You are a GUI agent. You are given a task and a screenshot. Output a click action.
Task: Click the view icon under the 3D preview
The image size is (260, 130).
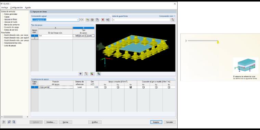tap(99, 74)
